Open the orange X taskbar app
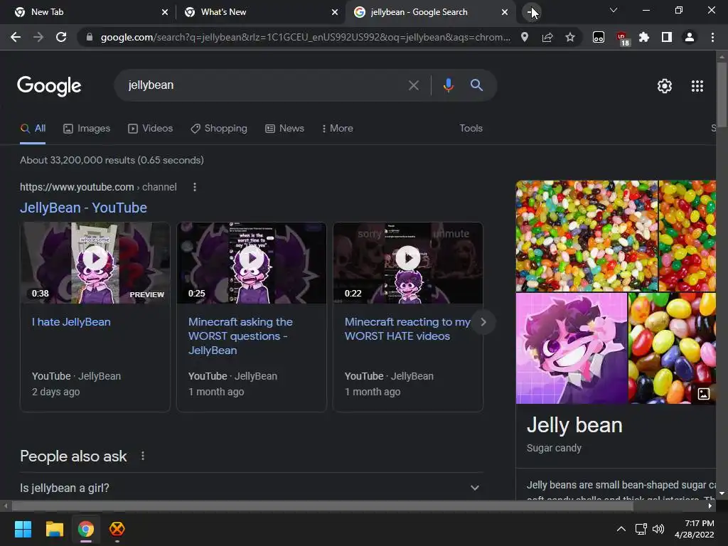This screenshot has height=546, width=728. tap(117, 529)
